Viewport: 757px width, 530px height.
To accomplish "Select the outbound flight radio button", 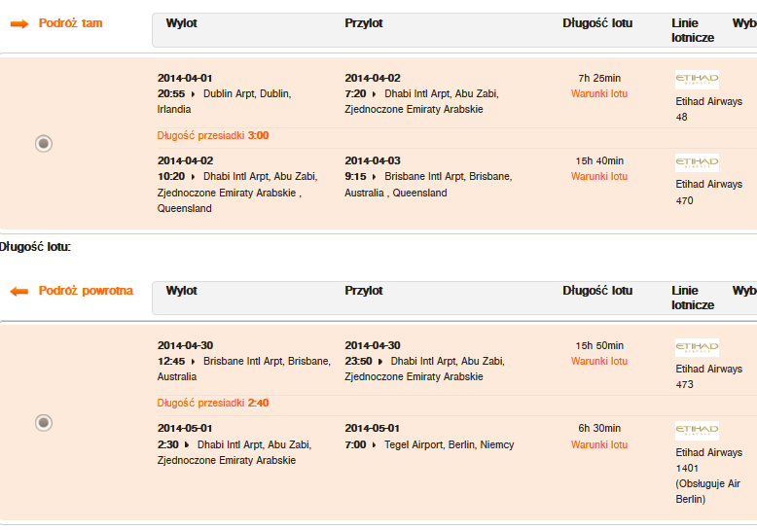I will pos(44,143).
